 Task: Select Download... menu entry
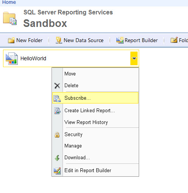(96, 157)
